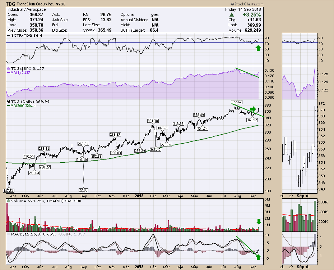Click the VWAP value 365.49
334x270 pixels.
(x=105, y=30)
